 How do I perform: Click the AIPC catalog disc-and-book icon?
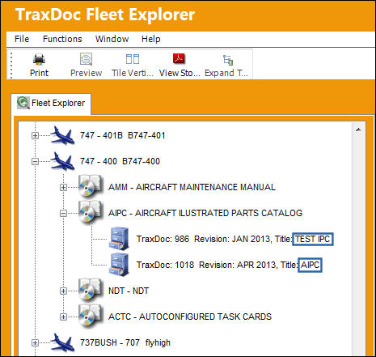pyautogui.click(x=91, y=212)
